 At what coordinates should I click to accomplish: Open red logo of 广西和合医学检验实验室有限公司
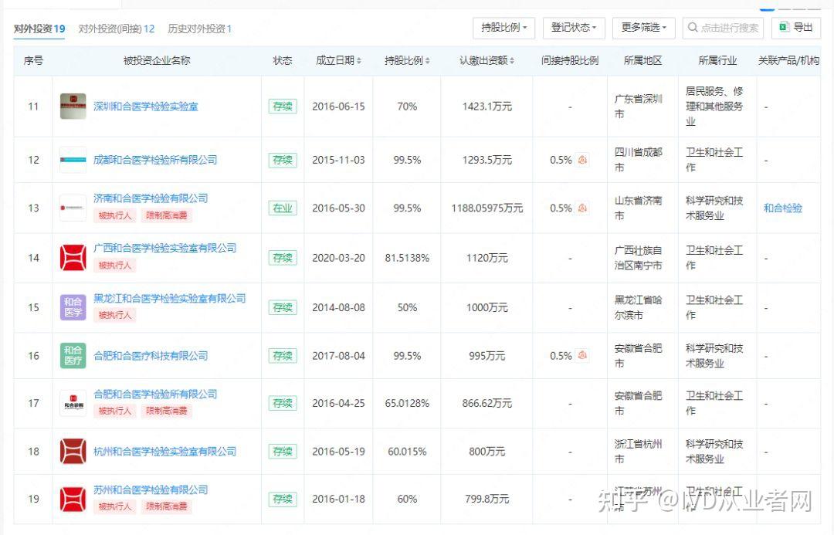[x=73, y=258]
